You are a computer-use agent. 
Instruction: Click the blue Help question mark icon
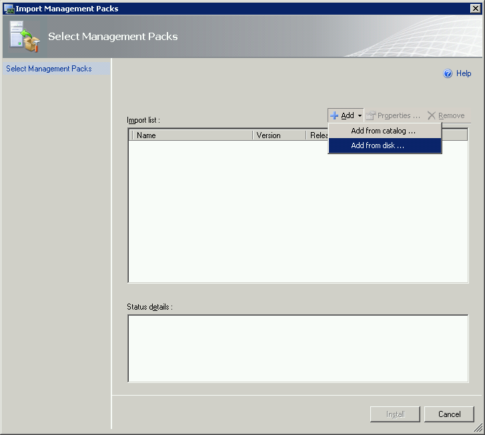(448, 74)
